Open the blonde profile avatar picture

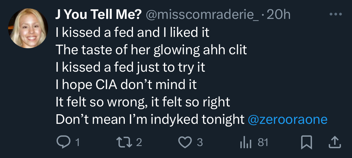pyautogui.click(x=28, y=28)
